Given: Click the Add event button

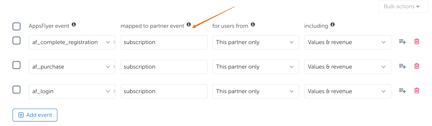Looking at the screenshot, I should (35, 115).
